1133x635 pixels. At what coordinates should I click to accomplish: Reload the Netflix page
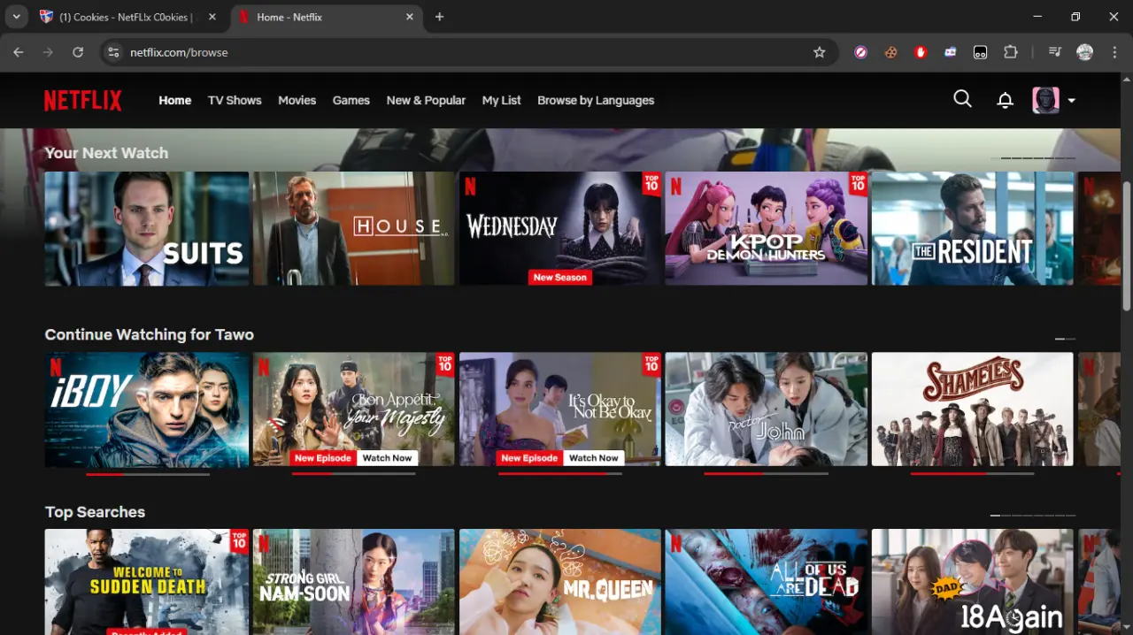click(x=78, y=52)
